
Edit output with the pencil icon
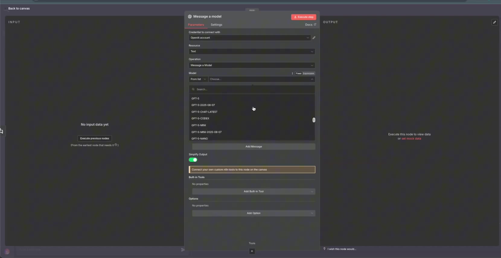tap(494, 22)
